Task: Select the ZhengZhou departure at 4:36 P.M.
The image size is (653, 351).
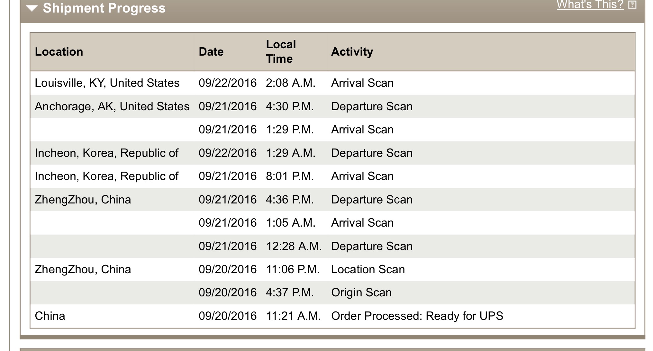Action: (x=332, y=200)
